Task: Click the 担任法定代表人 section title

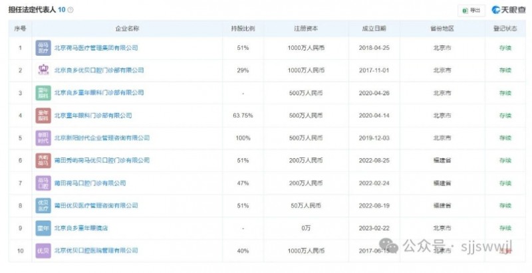Action: click(x=32, y=9)
